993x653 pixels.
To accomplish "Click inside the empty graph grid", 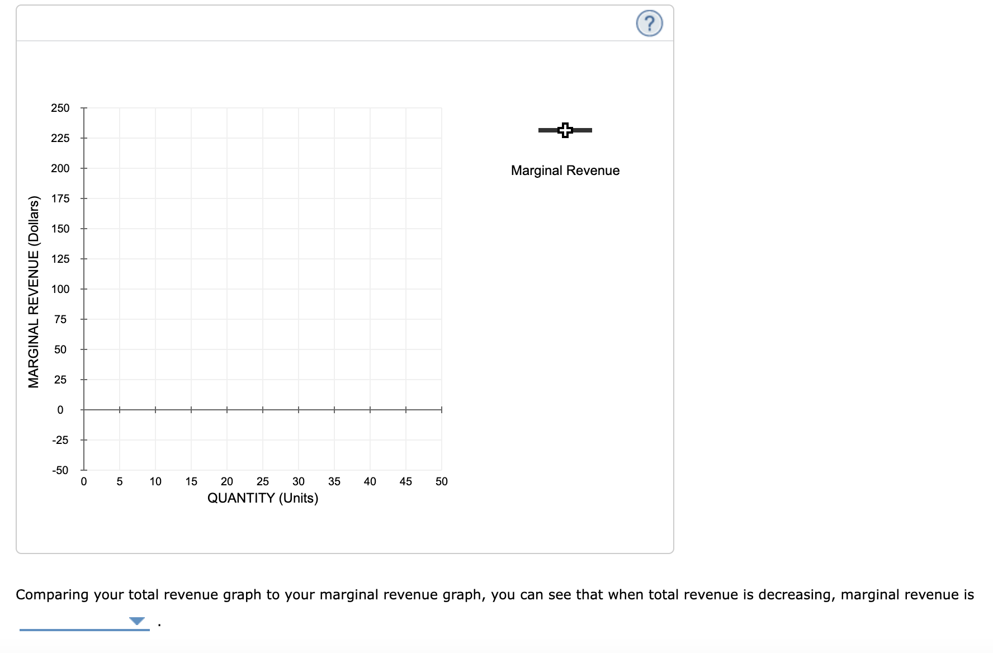I will pos(263,257).
